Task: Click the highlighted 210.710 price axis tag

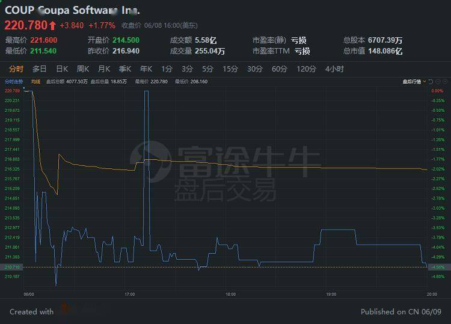Action: (11, 267)
